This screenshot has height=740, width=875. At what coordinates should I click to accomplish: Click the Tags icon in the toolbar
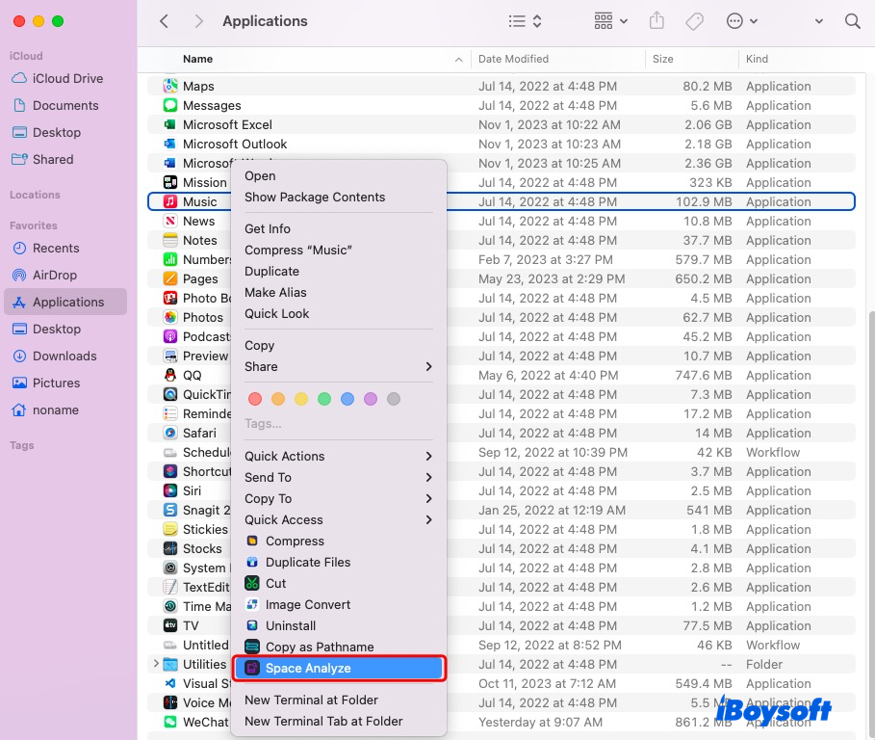[x=694, y=20]
